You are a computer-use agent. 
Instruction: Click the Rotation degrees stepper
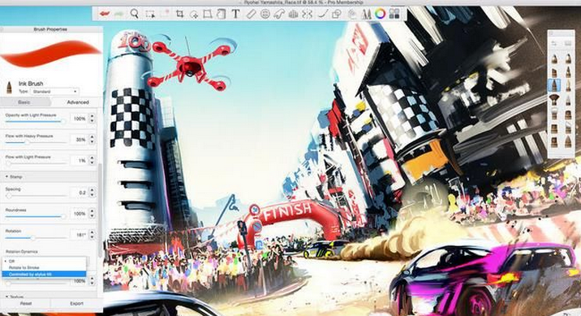point(93,235)
